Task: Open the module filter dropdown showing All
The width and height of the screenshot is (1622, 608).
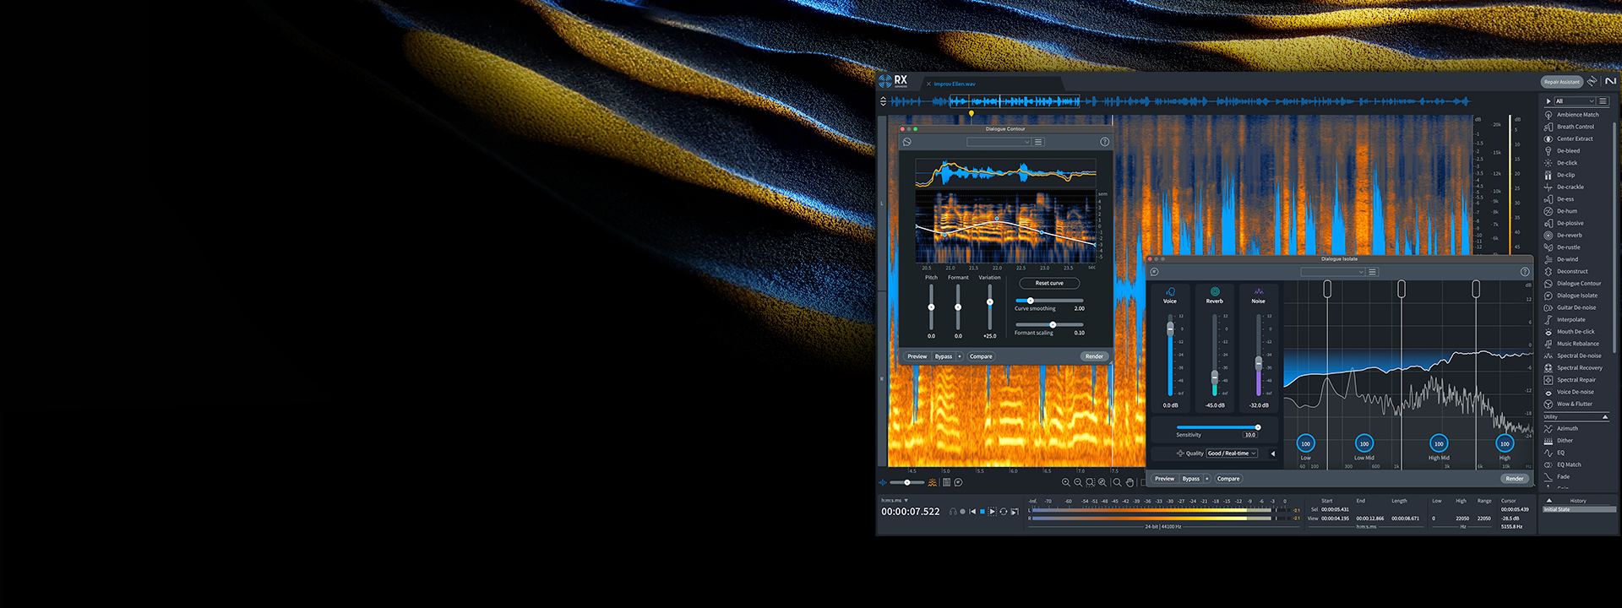Action: tap(1575, 101)
